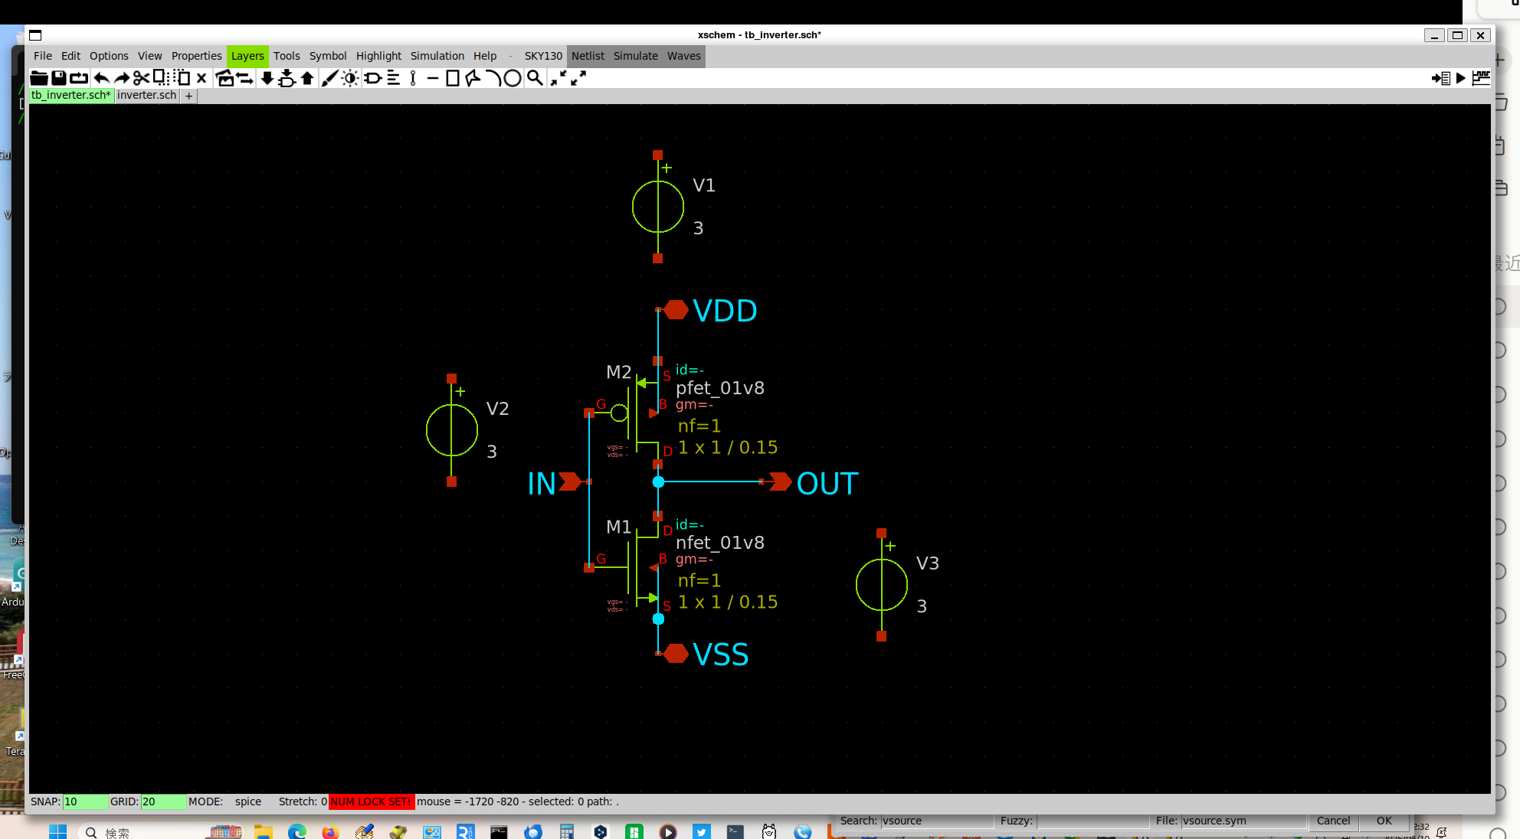Click the File field showing vsource.sym

[x=1243, y=821]
